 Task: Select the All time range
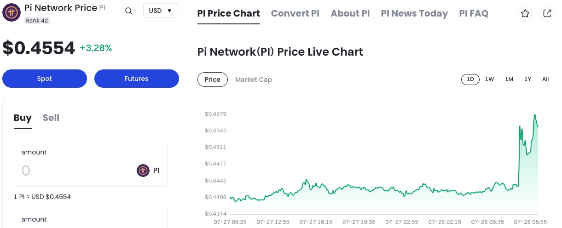(545, 79)
